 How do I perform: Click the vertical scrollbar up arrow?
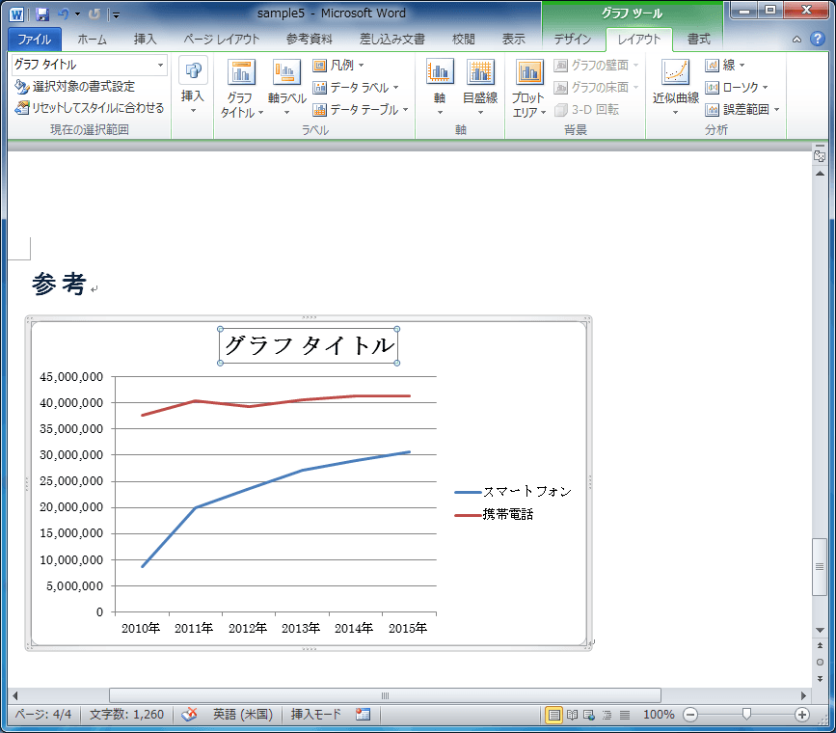(820, 174)
